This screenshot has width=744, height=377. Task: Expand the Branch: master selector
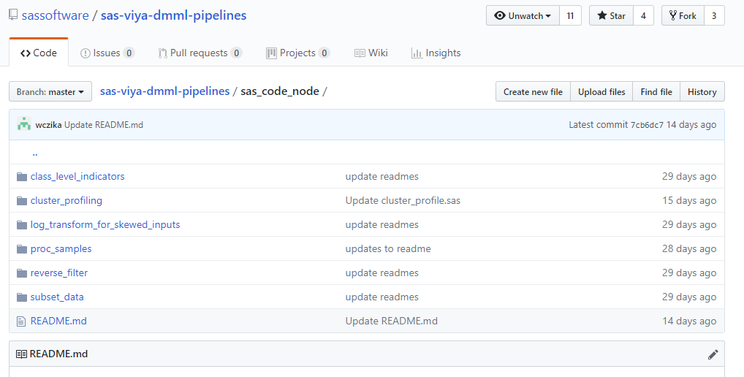(x=50, y=92)
